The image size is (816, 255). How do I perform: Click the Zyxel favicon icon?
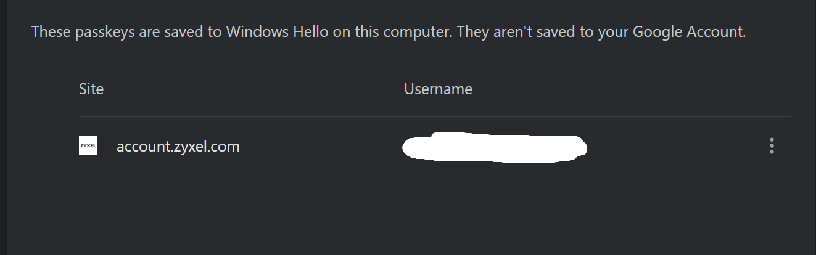(x=88, y=146)
